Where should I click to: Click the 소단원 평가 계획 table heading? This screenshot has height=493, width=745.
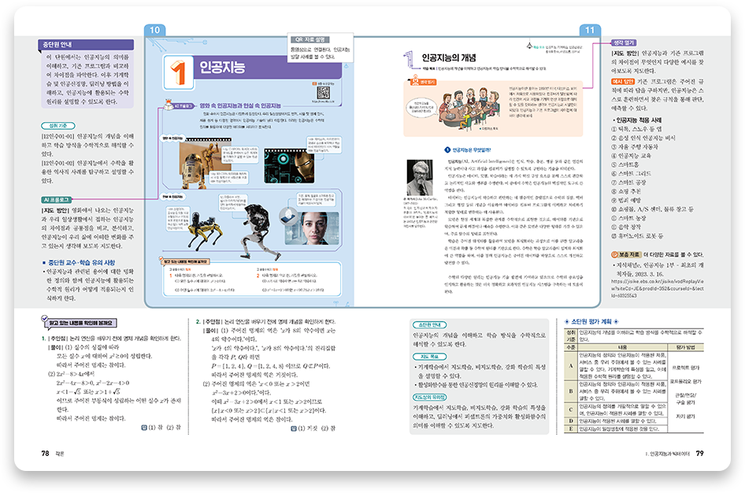591,321
